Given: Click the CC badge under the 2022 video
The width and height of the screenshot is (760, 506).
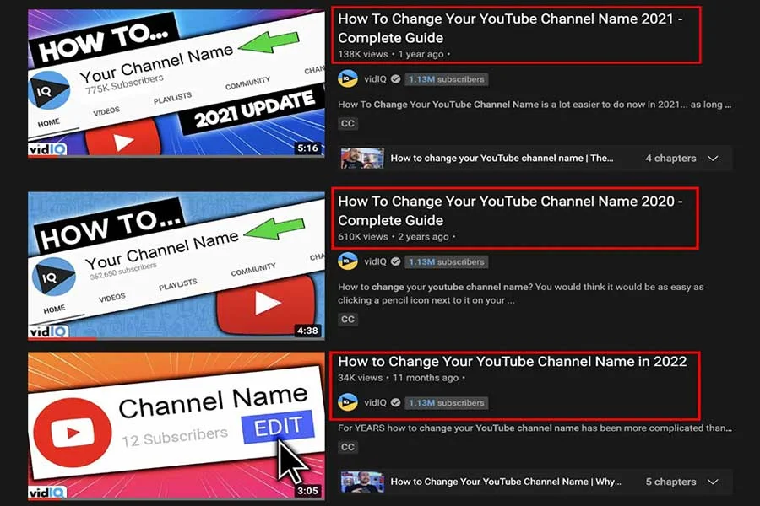Looking at the screenshot, I should (x=348, y=447).
